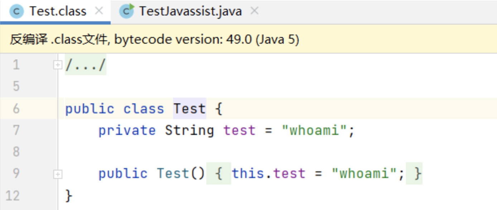Click line number 7 in the gutter
The image size is (497, 210).
pyautogui.click(x=16, y=130)
